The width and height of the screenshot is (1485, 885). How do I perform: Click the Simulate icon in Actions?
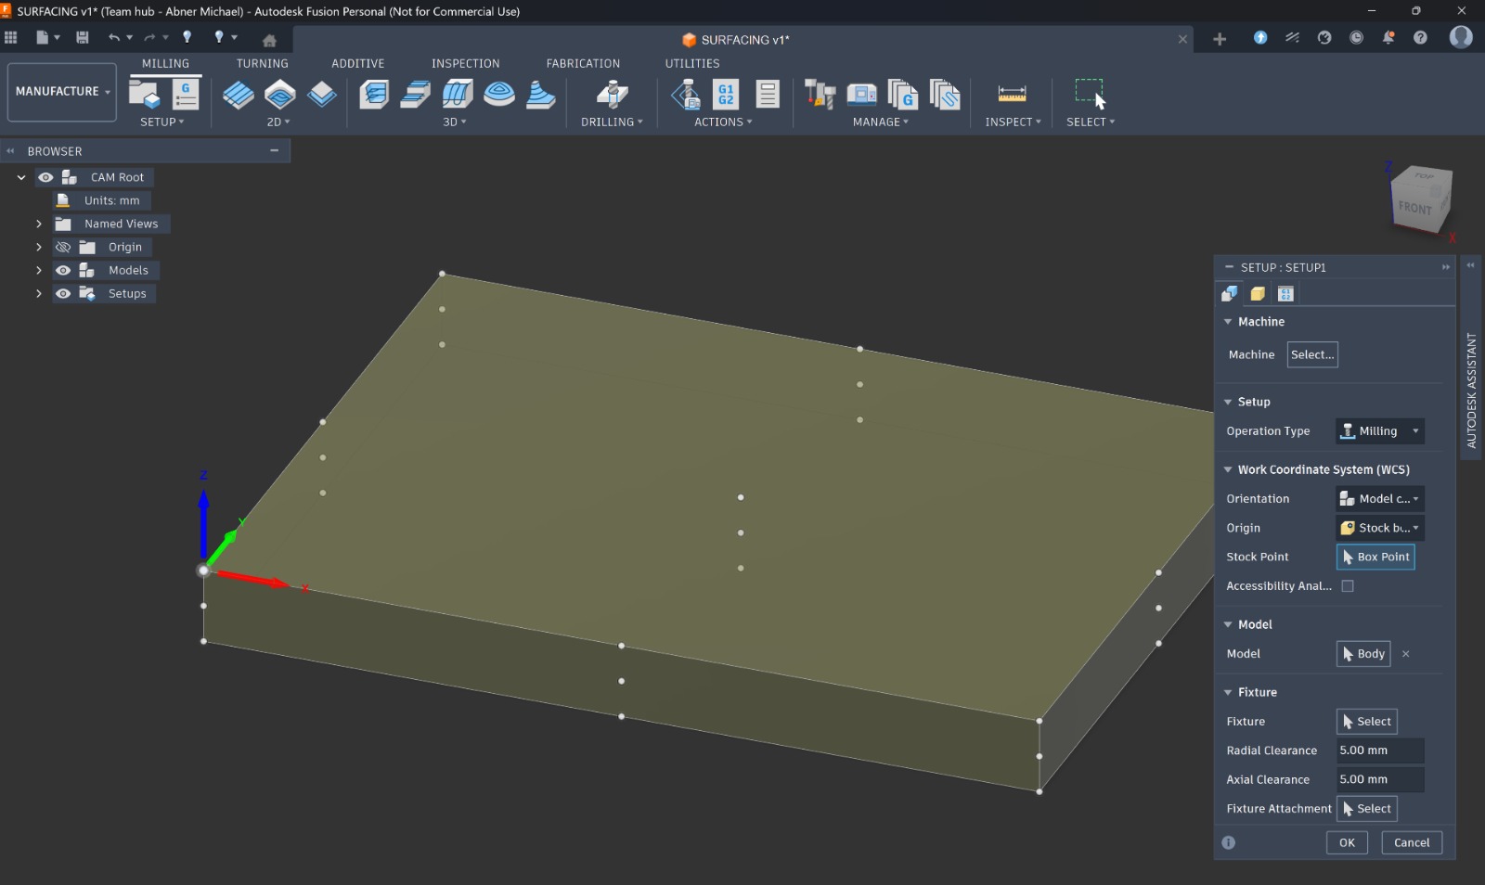coord(686,94)
